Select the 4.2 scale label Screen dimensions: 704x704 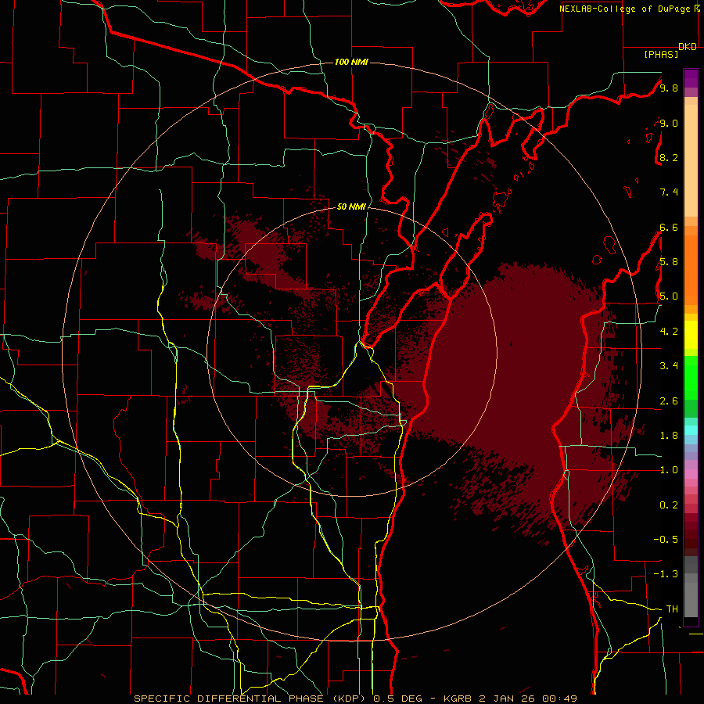(x=669, y=332)
